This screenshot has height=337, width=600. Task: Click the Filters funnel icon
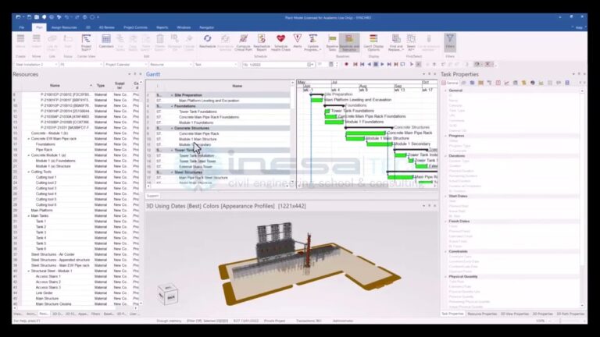point(450,39)
